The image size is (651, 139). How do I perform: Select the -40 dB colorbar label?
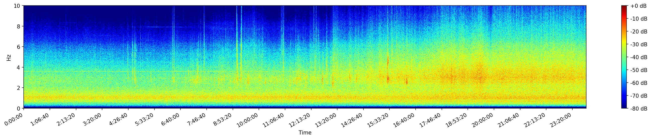tap(639, 57)
